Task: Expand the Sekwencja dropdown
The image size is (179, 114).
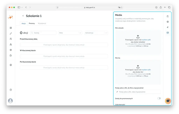Action: tap(96, 33)
